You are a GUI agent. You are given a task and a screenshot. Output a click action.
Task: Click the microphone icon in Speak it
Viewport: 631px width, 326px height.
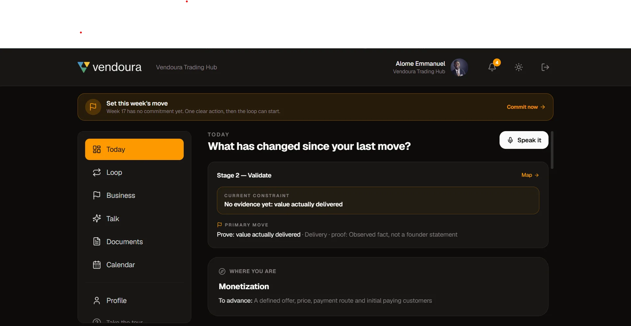coord(510,140)
